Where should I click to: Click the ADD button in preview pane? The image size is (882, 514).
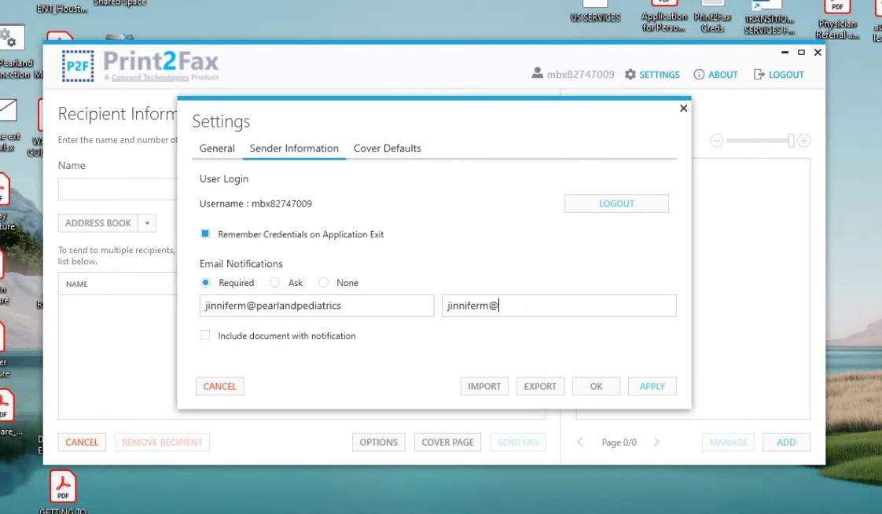click(786, 442)
